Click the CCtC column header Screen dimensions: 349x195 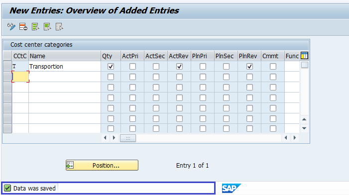pyautogui.click(x=20, y=56)
